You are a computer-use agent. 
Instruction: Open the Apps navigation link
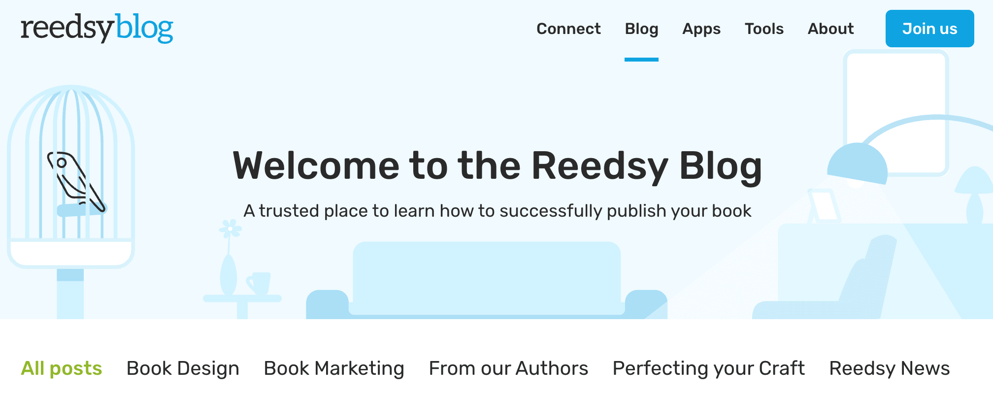pos(701,29)
